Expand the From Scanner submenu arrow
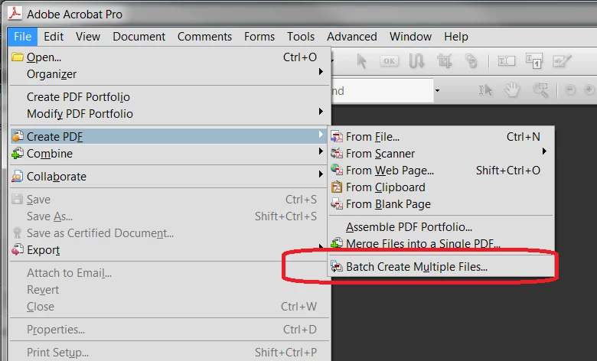The width and height of the screenshot is (597, 361). pyautogui.click(x=544, y=151)
